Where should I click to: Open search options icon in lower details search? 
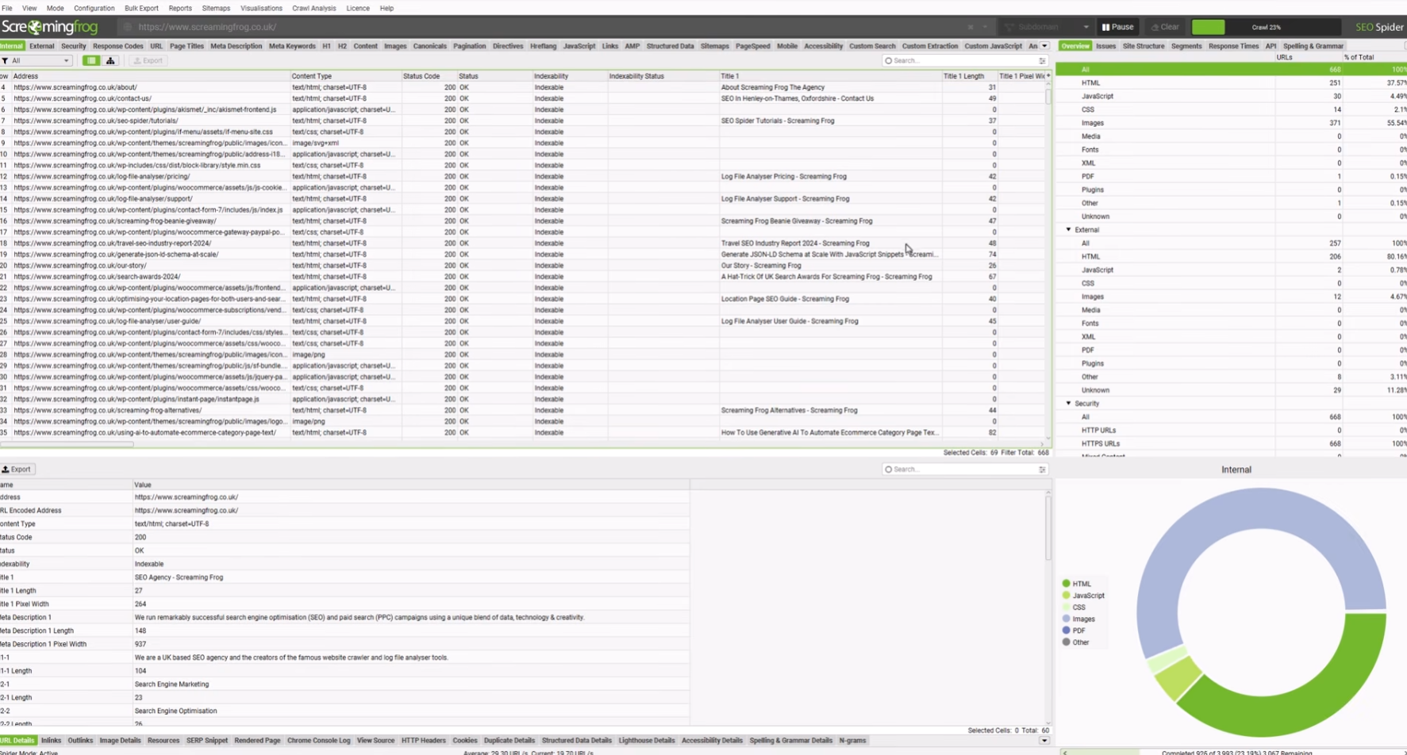tap(1042, 469)
